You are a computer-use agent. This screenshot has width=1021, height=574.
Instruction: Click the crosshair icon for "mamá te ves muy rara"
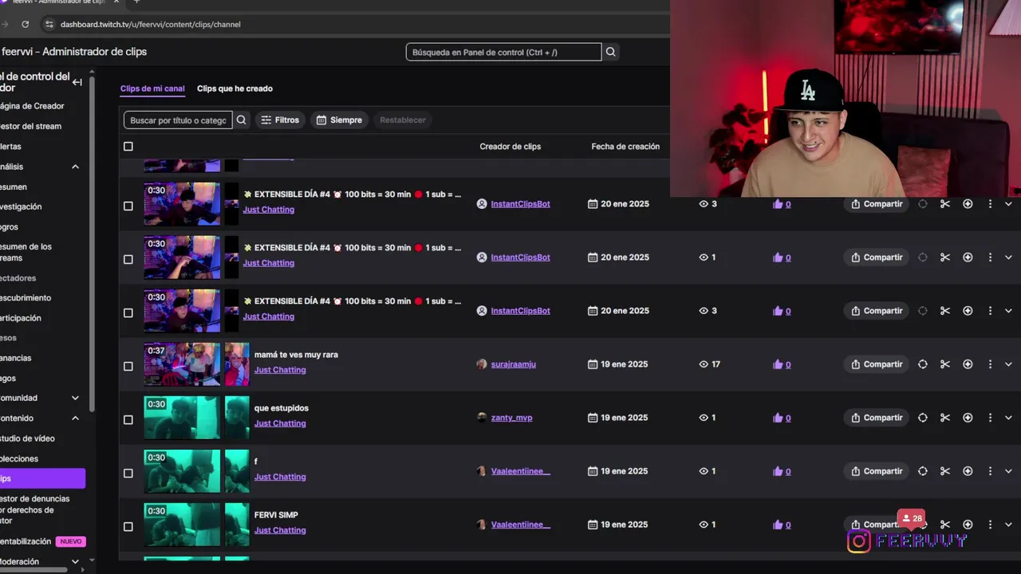pos(923,364)
